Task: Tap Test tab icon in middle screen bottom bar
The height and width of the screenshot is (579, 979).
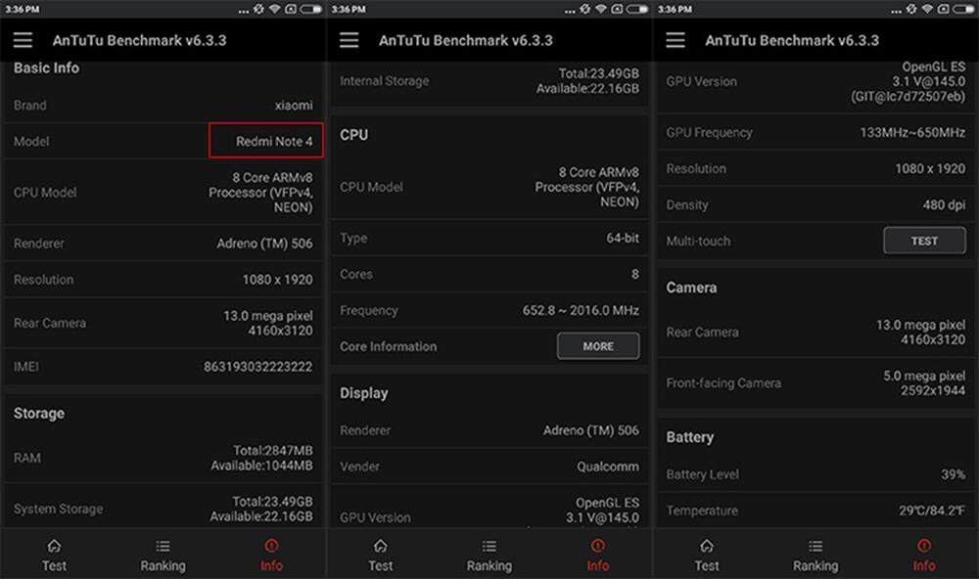Action: (x=380, y=547)
